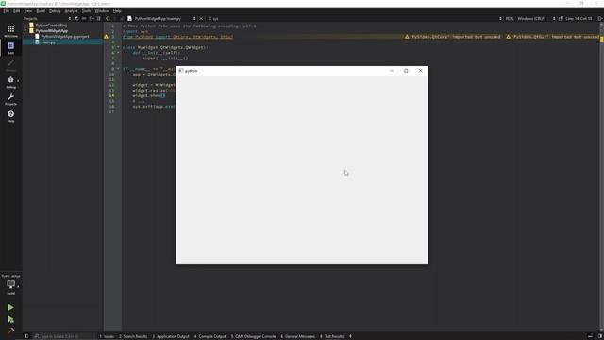604x340 pixels.
Task: Click the line 3 warning icon
Action: click(x=106, y=37)
